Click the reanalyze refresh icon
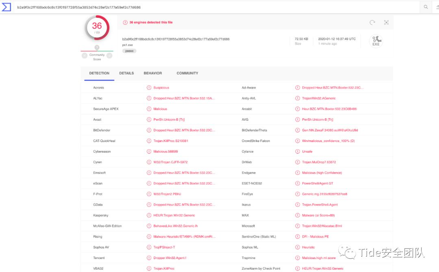Screen dimensions: 439x272 coord(372,22)
